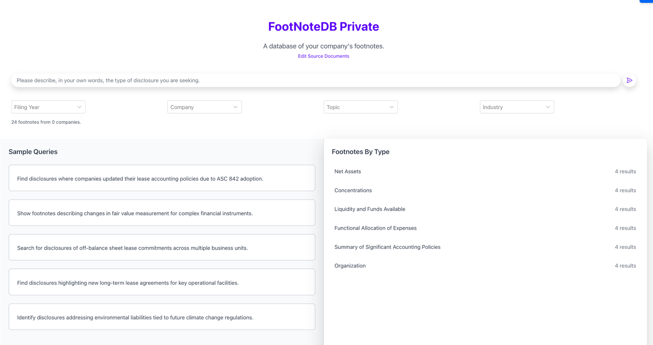This screenshot has height=345, width=653.
Task: Click the blue button in the top-right corner
Action: 648,2
